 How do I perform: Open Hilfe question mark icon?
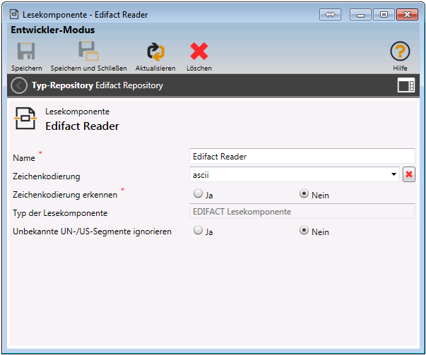(400, 52)
